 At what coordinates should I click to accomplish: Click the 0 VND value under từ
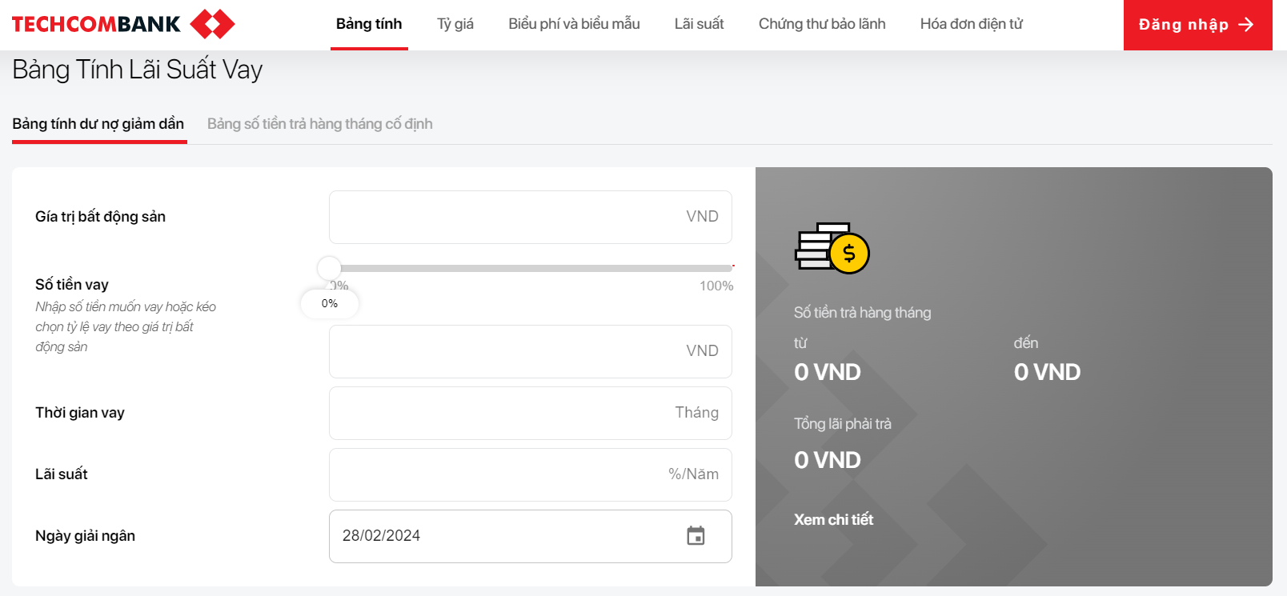click(828, 372)
